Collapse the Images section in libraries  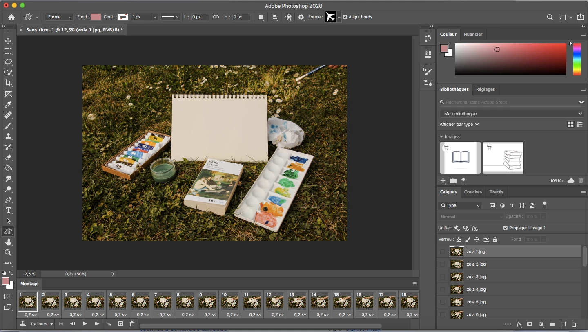point(441,137)
